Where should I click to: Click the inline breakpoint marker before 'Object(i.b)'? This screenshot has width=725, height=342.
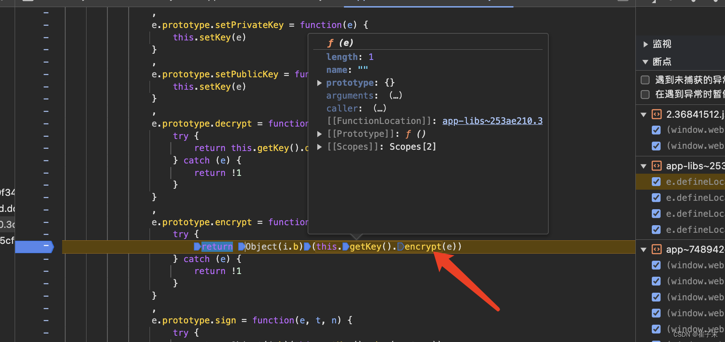pyautogui.click(x=241, y=247)
